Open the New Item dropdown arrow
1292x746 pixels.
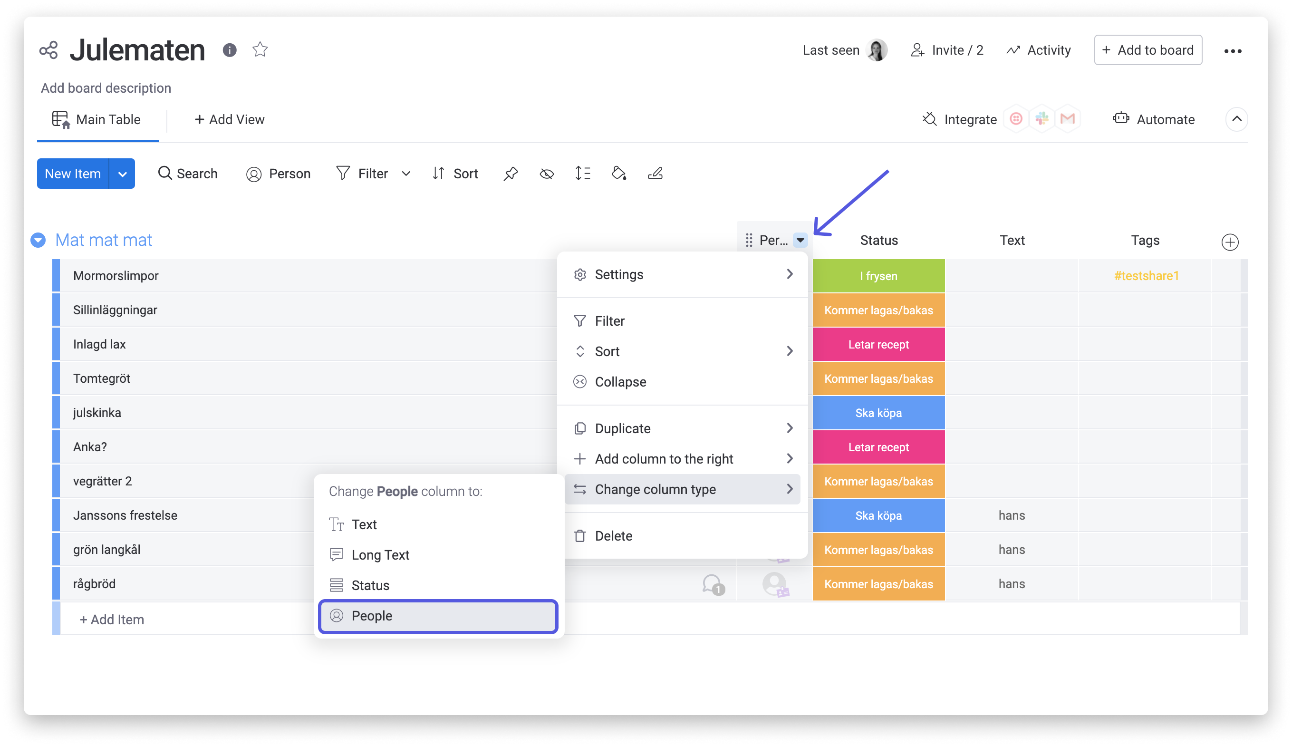[x=122, y=174]
